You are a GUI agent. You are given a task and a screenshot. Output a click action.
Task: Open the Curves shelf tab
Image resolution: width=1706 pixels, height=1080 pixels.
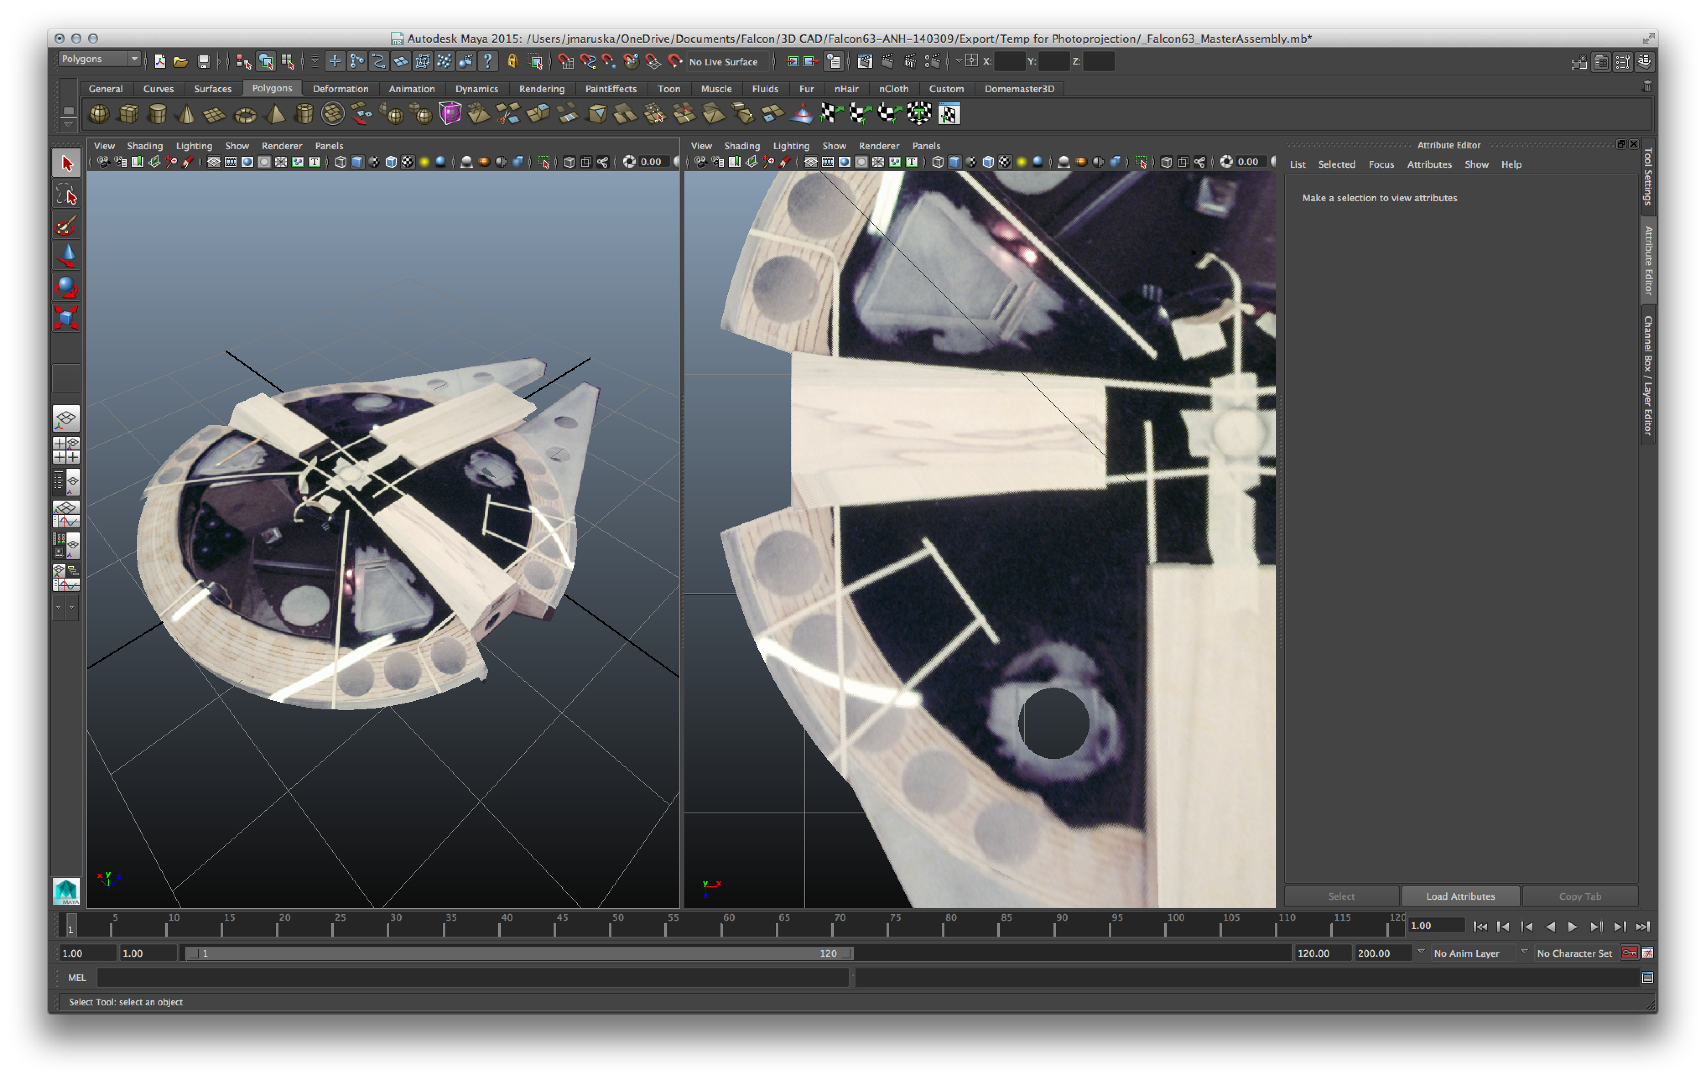158,89
